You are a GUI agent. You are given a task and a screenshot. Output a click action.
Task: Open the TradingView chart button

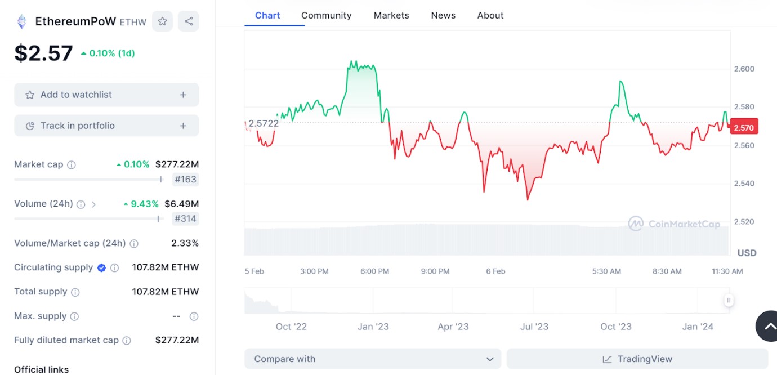pyautogui.click(x=637, y=359)
